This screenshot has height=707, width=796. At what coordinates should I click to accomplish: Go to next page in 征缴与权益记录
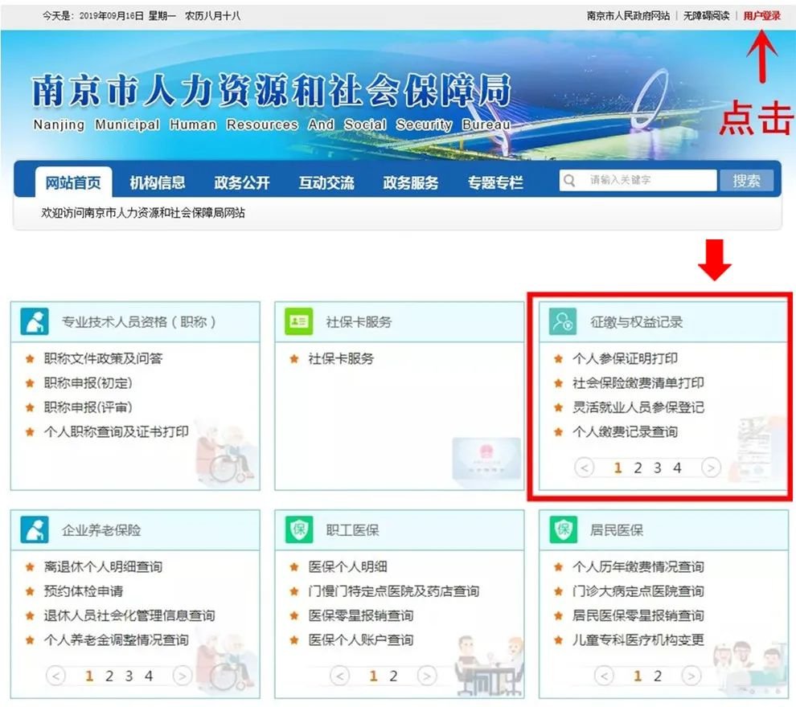711,467
